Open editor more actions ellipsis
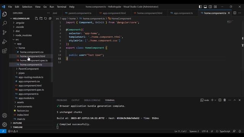Viewport: 244px width, 137px height. coord(239,13)
